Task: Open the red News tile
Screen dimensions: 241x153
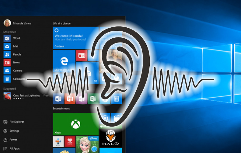Action: coord(82,55)
